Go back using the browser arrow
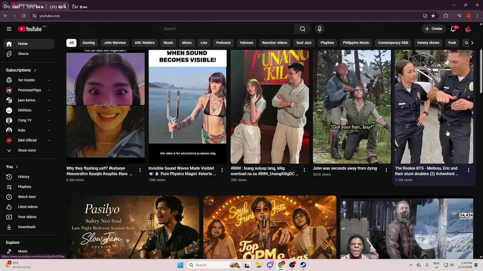Viewport: 483px width, 271px height. 6,16
